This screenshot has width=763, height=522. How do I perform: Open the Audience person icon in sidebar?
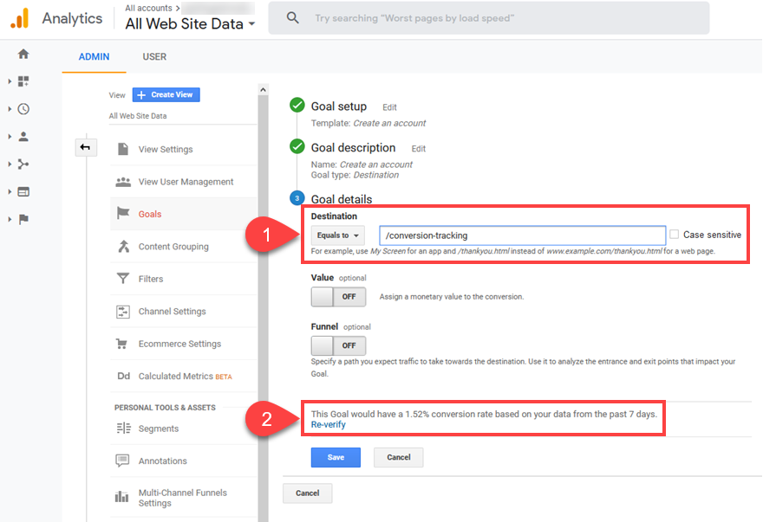pyautogui.click(x=23, y=137)
